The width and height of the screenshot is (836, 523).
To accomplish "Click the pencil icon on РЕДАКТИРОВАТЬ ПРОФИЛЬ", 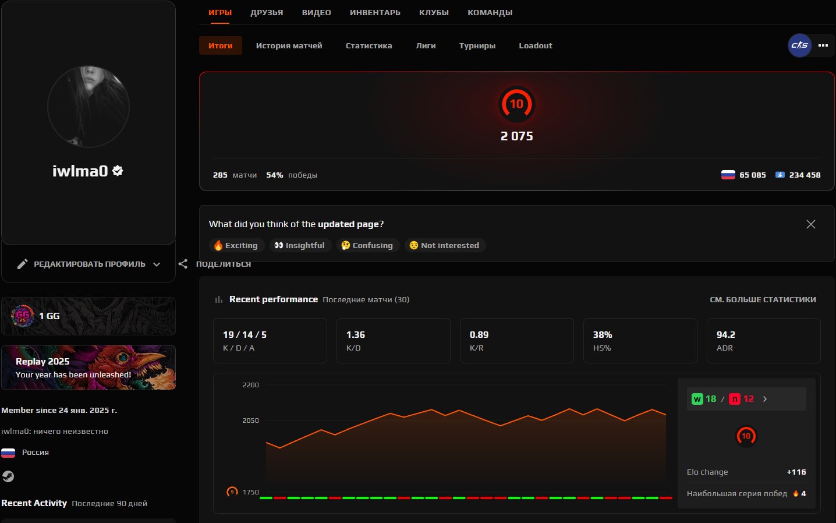I will [x=22, y=263].
